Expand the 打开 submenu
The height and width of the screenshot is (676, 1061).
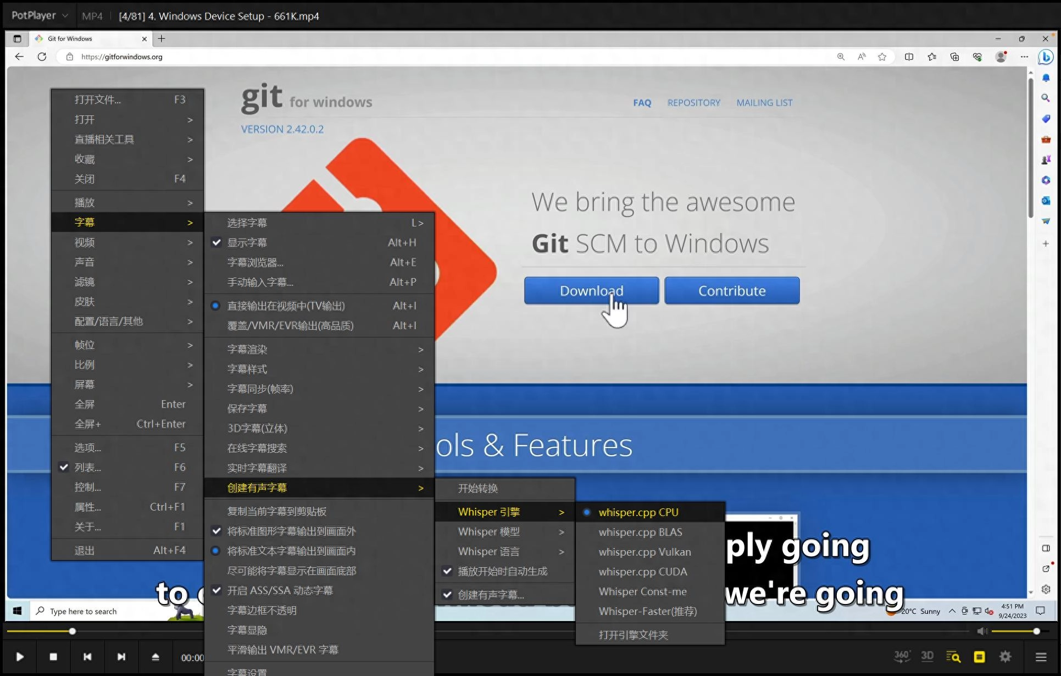click(127, 119)
